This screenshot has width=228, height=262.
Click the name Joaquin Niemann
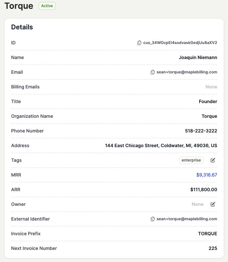[x=198, y=57]
